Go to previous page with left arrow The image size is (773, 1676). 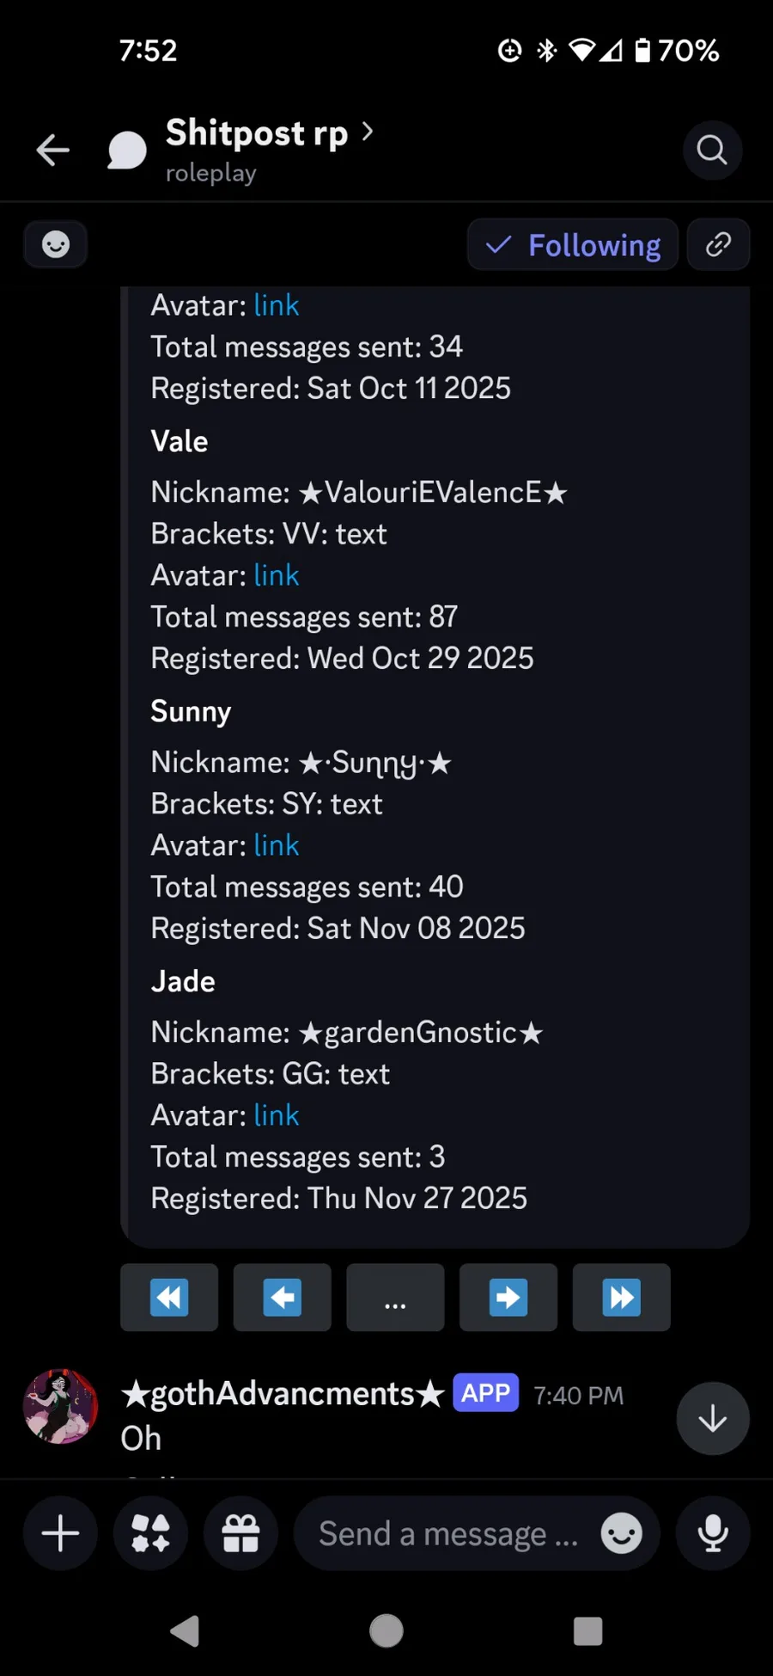click(x=282, y=1298)
